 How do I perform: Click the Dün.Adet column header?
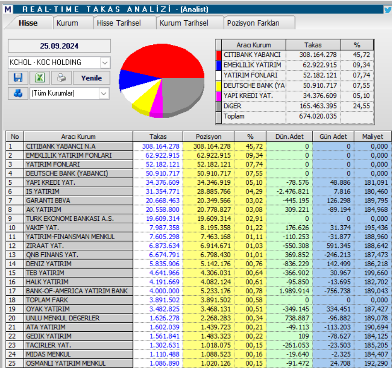click(x=289, y=137)
